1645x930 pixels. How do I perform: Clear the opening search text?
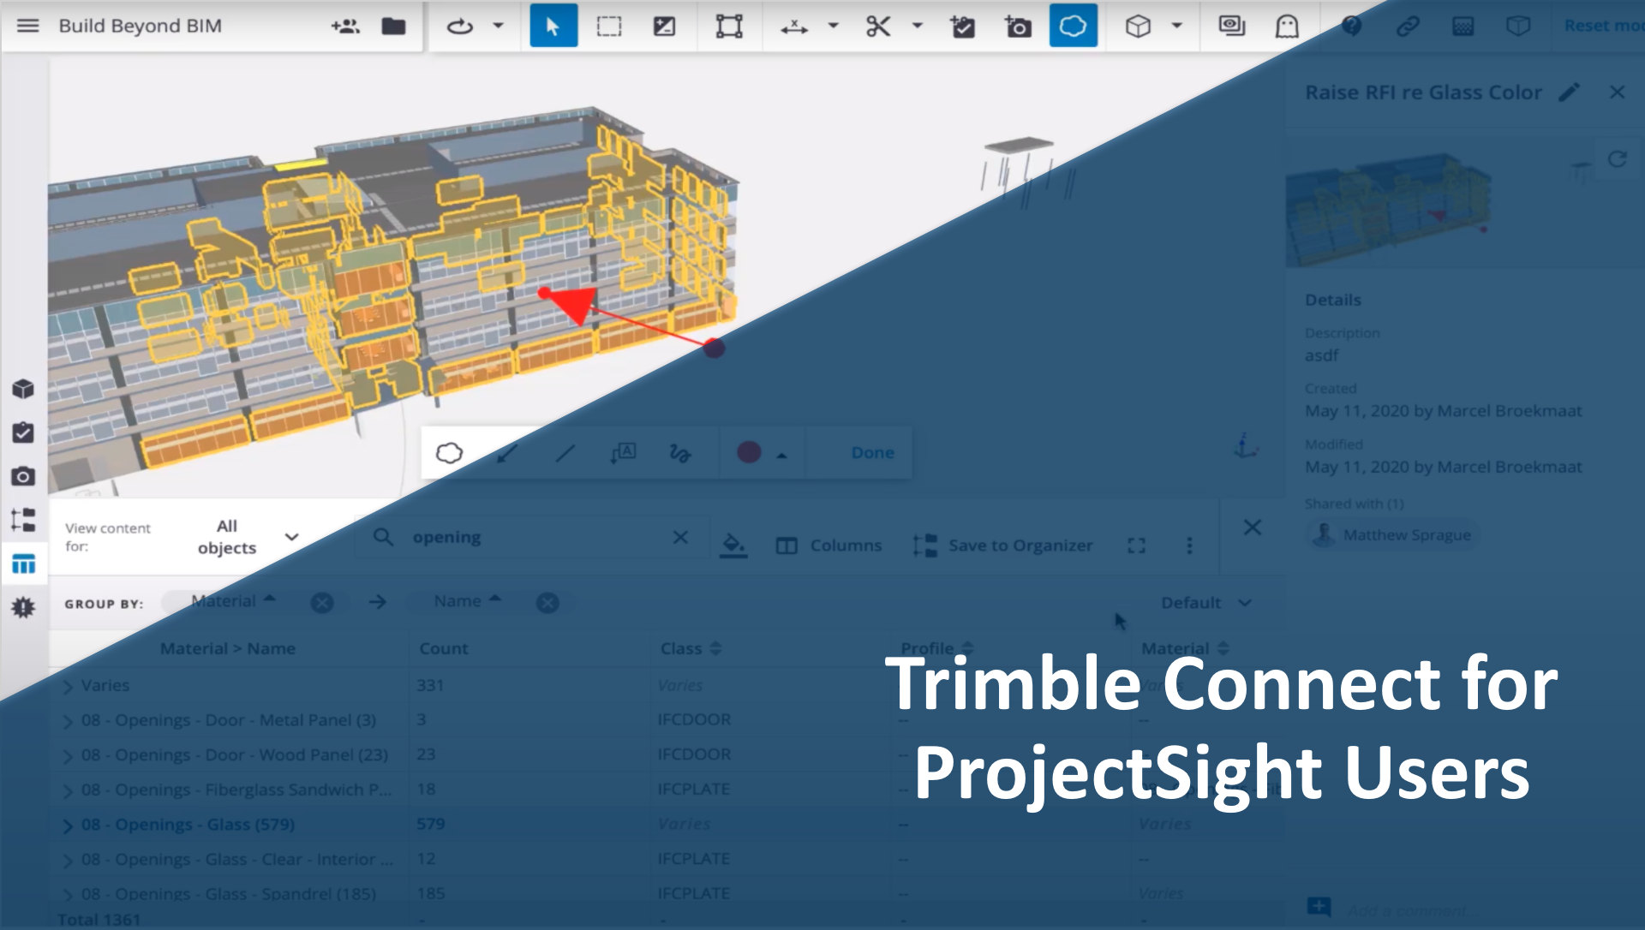(680, 537)
